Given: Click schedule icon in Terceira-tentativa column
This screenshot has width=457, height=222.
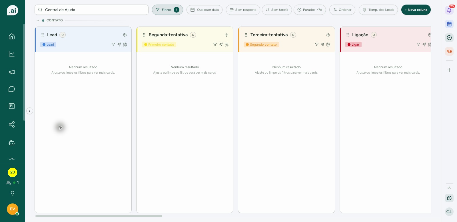Looking at the screenshot, I should click(328, 45).
